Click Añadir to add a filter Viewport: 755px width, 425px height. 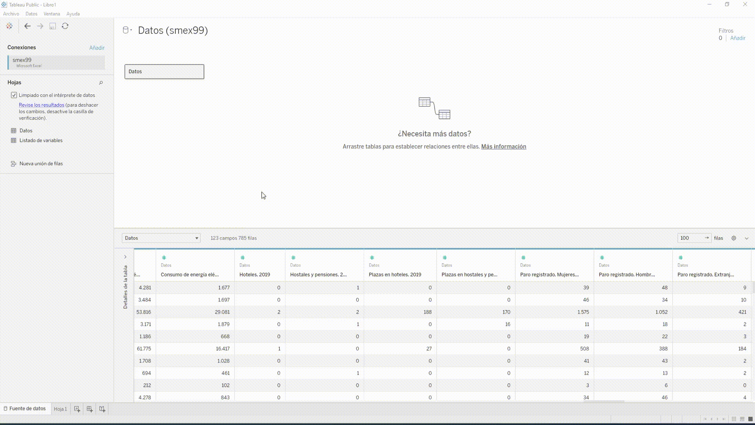point(738,38)
